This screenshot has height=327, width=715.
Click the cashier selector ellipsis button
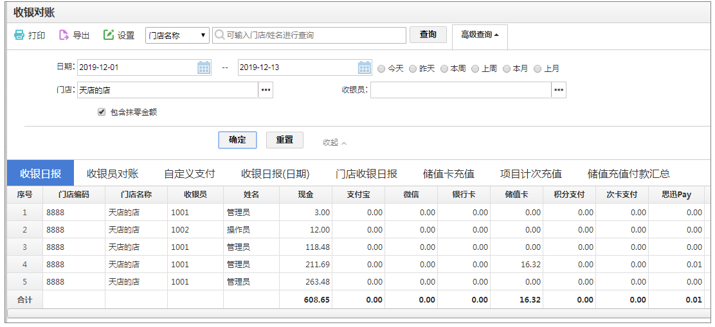click(559, 90)
